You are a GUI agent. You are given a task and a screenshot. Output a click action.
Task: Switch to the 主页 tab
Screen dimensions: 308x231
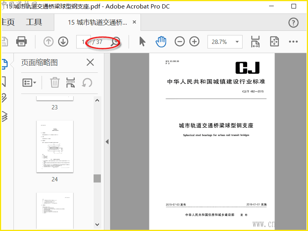tap(8, 22)
